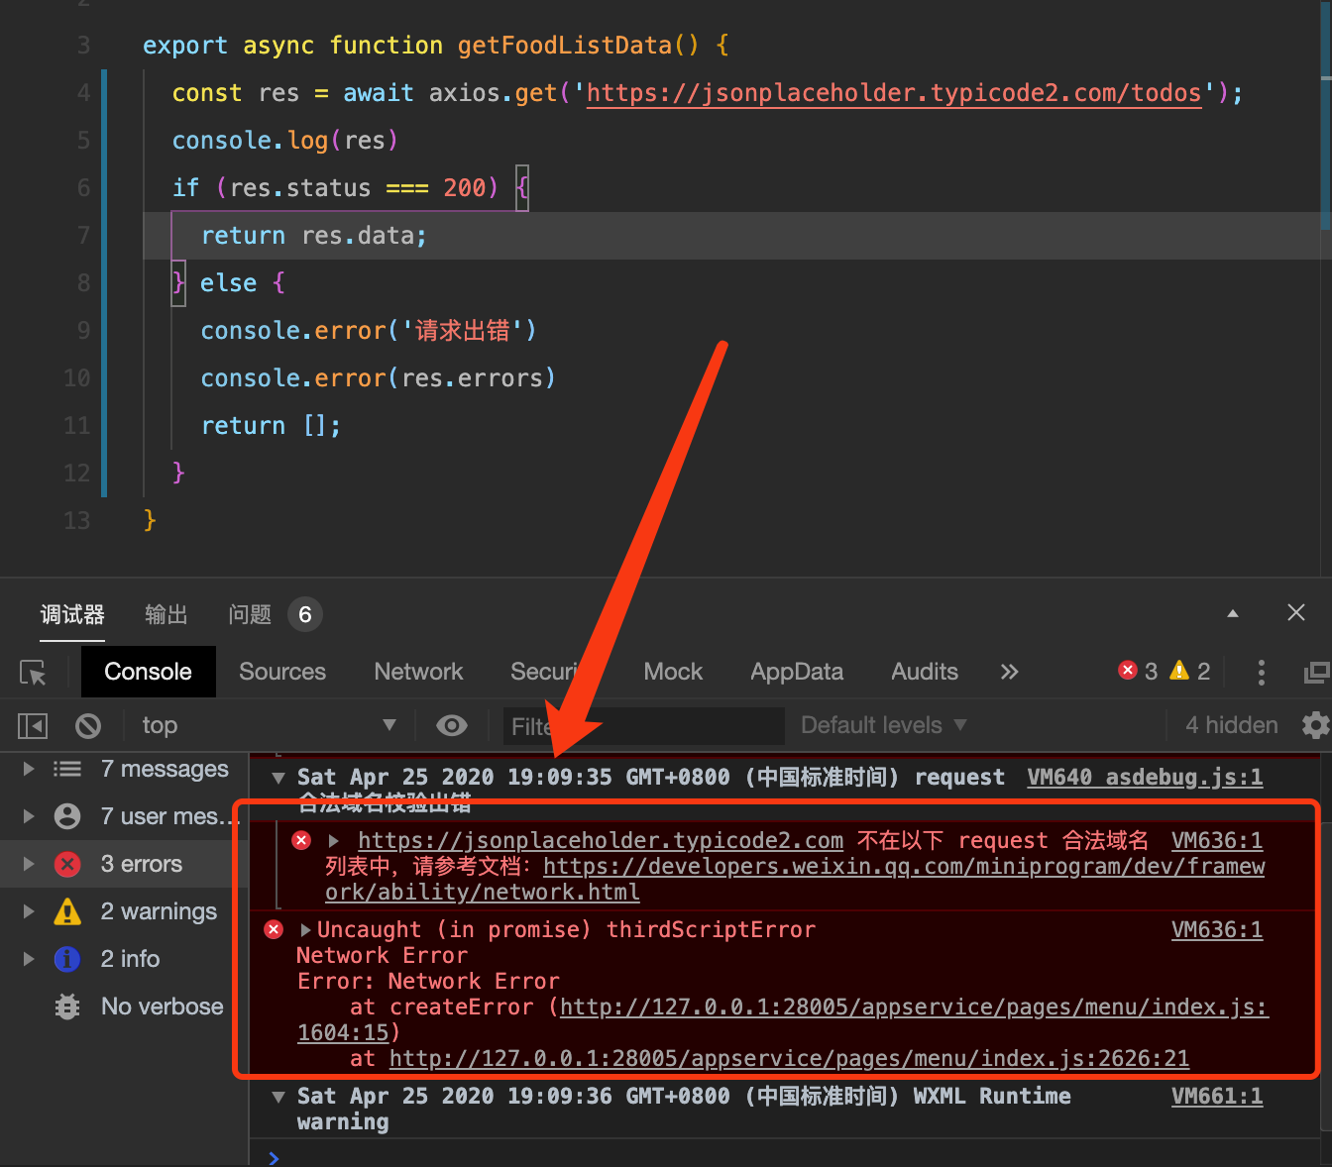Click the yellow warning count icon
Viewport: 1332px width, 1167px height.
pyautogui.click(x=1179, y=671)
